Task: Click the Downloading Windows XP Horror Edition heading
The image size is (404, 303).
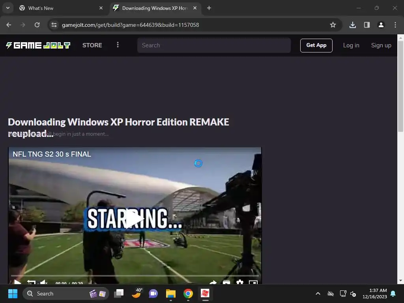Action: point(118,127)
